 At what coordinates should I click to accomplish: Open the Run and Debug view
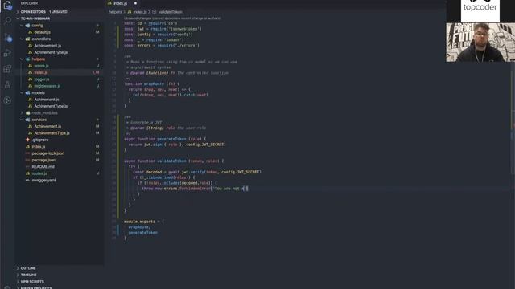tap(7, 53)
